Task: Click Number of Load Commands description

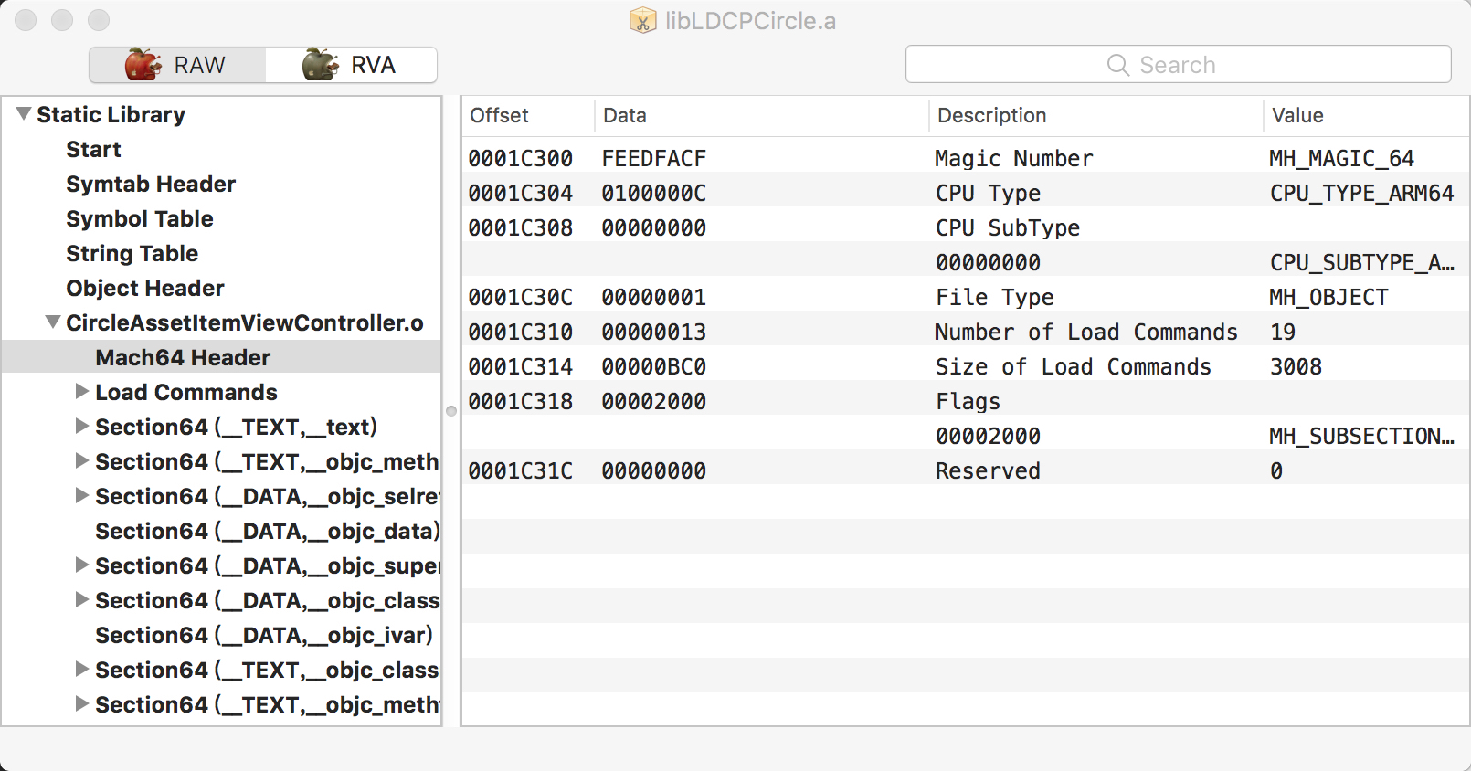Action: pyautogui.click(x=1086, y=332)
